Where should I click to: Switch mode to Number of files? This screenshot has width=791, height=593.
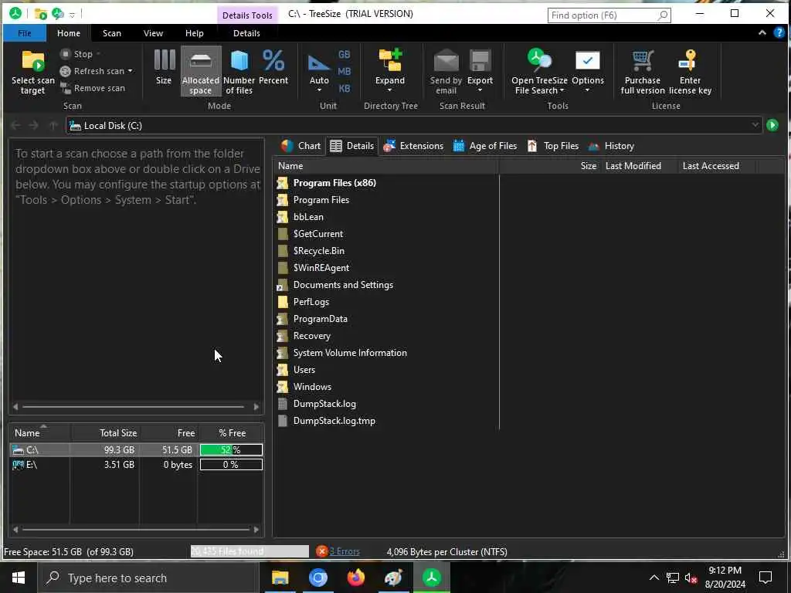point(239,71)
